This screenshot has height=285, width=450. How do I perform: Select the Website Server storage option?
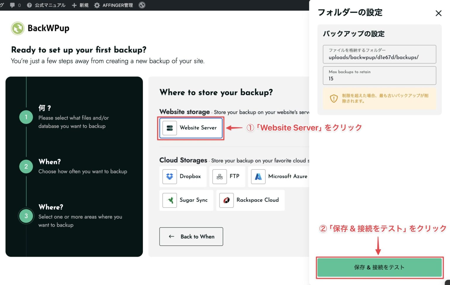pyautogui.click(x=190, y=128)
